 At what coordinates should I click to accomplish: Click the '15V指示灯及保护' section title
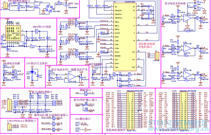37,63
